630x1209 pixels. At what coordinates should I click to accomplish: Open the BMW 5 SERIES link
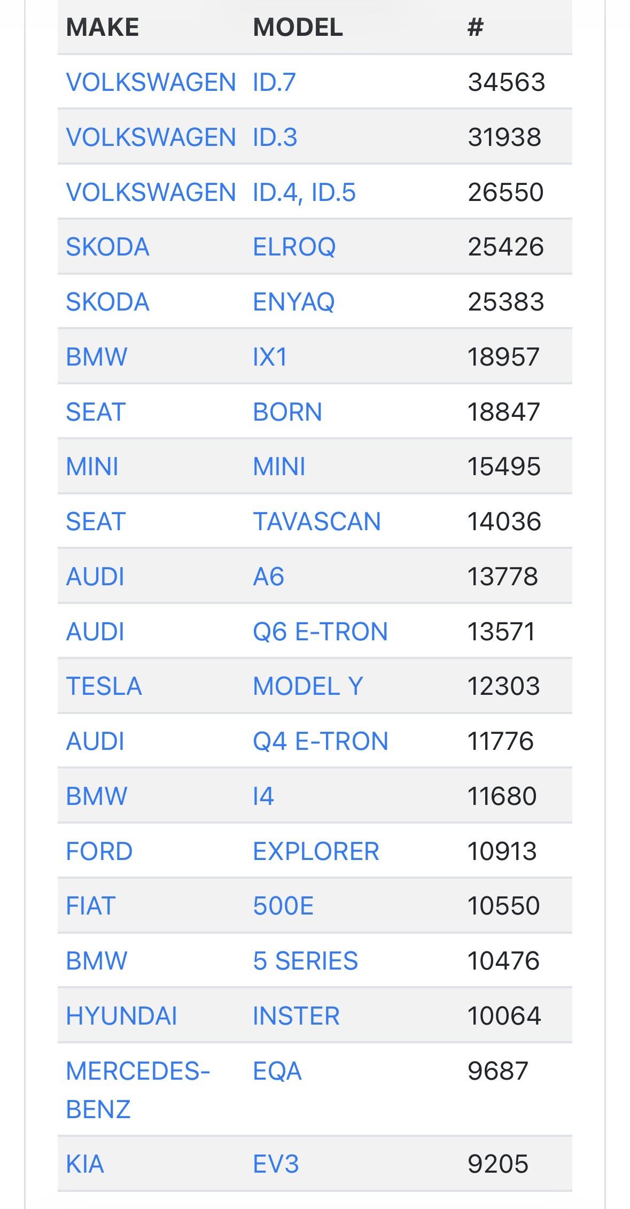[x=305, y=961]
